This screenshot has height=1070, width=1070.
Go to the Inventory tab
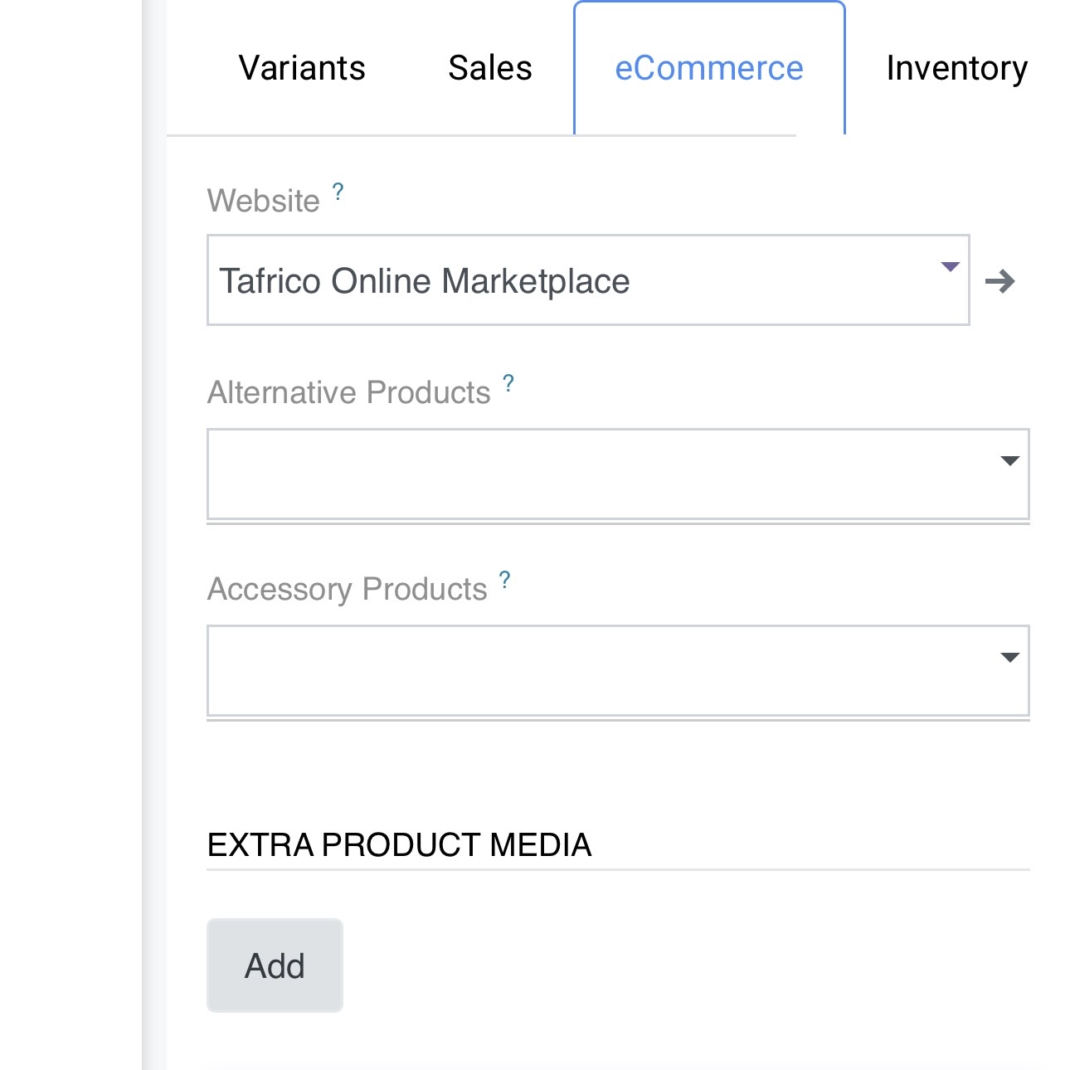(x=956, y=68)
